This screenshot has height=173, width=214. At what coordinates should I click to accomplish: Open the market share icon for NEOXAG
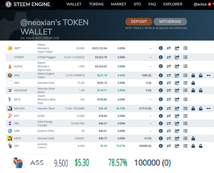pos(177,108)
